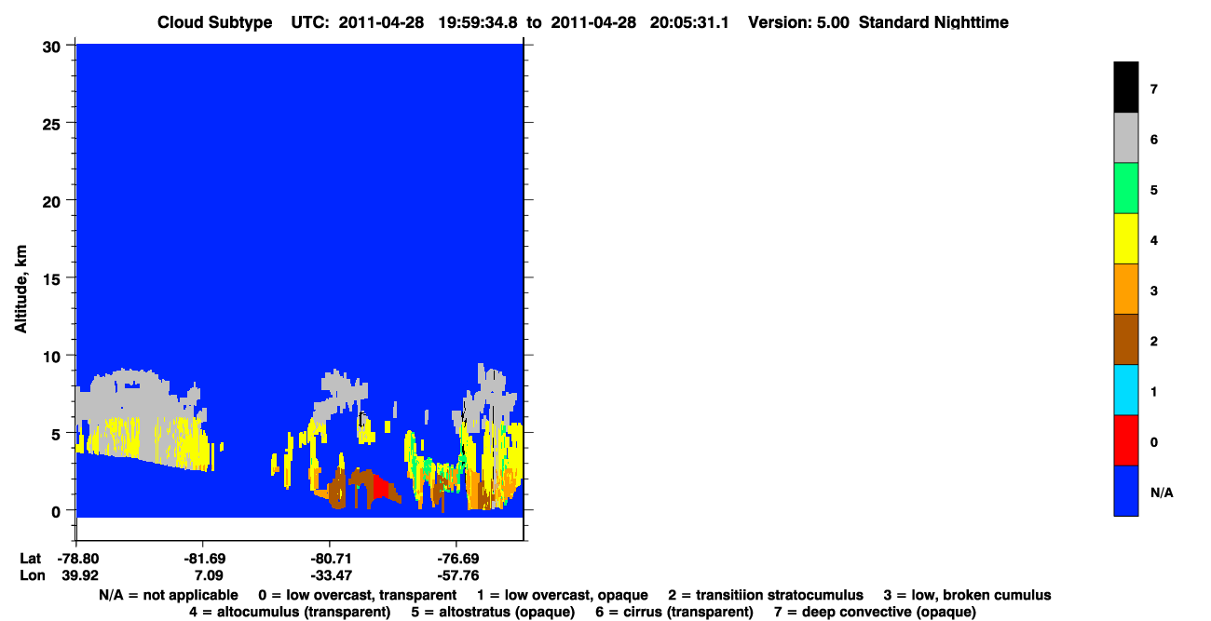The image size is (1211, 621).
Task: Select the red swatch labeled 0
Action: coord(1125,439)
